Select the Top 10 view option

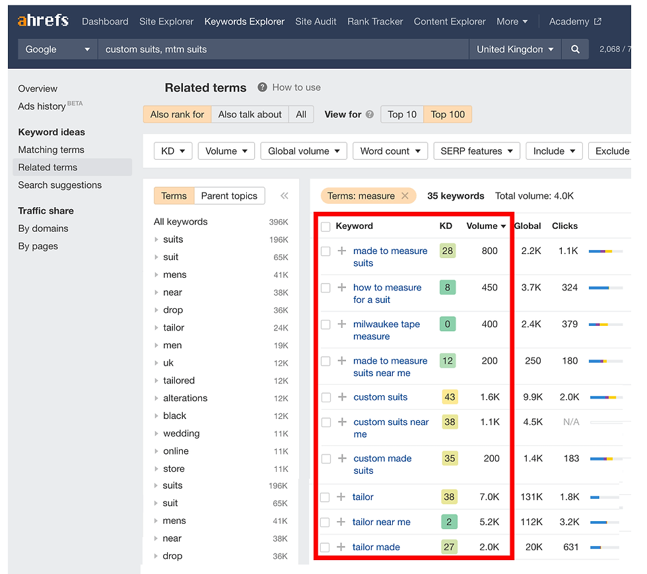tap(402, 115)
